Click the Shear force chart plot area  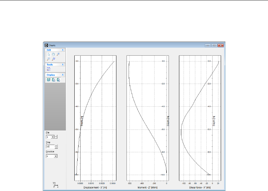click(x=200, y=118)
